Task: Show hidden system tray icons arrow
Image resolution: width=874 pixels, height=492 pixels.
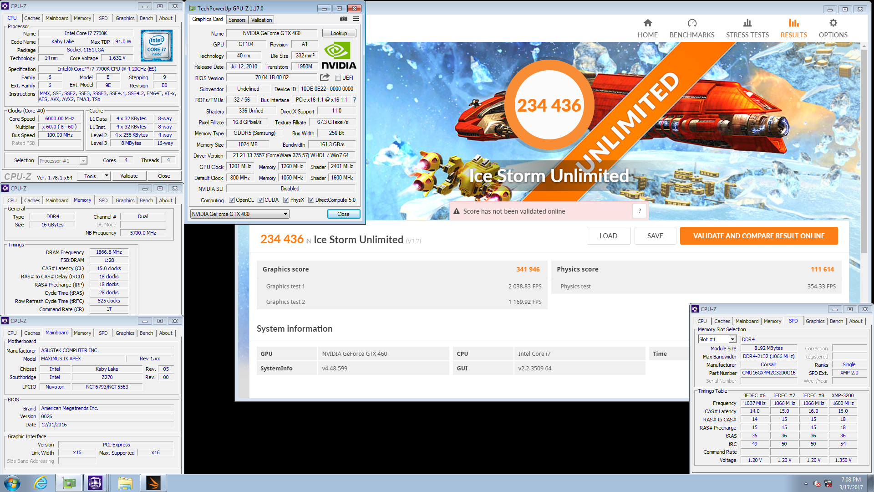Action: pyautogui.click(x=806, y=483)
